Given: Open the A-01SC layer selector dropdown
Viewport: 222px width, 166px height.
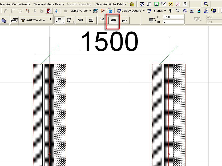Looking at the screenshot, I should pyautogui.click(x=36, y=20).
